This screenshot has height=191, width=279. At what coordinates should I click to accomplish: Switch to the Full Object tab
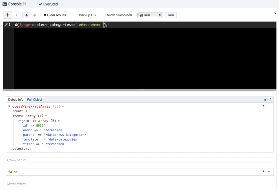click(35, 100)
